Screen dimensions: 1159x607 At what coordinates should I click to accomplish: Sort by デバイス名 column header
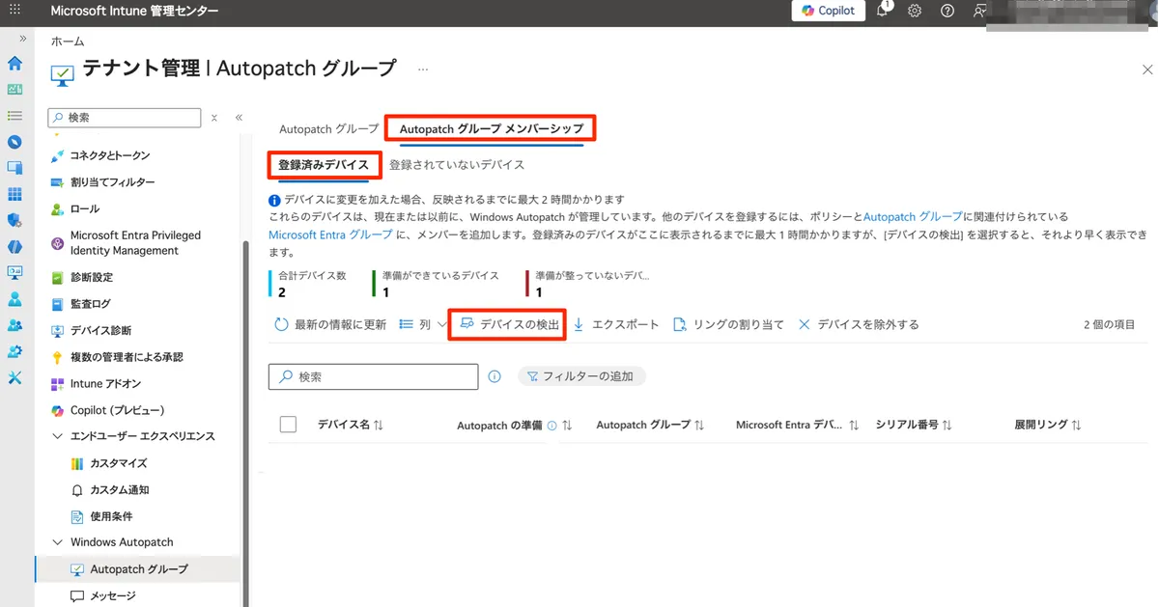click(x=350, y=425)
